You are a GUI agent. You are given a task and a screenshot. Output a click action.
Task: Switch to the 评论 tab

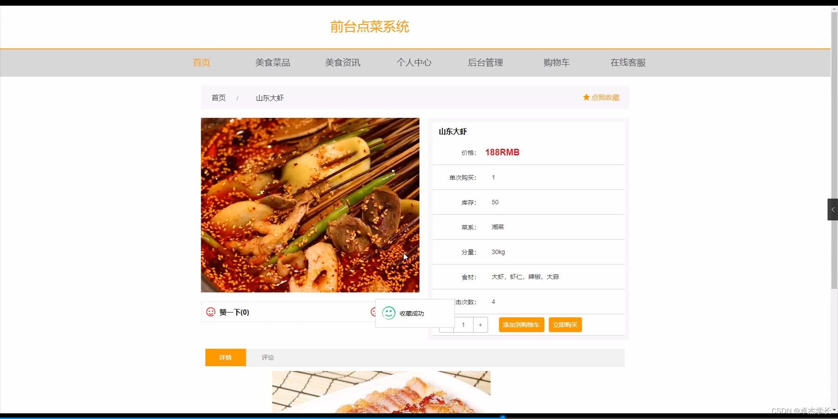pyautogui.click(x=268, y=357)
